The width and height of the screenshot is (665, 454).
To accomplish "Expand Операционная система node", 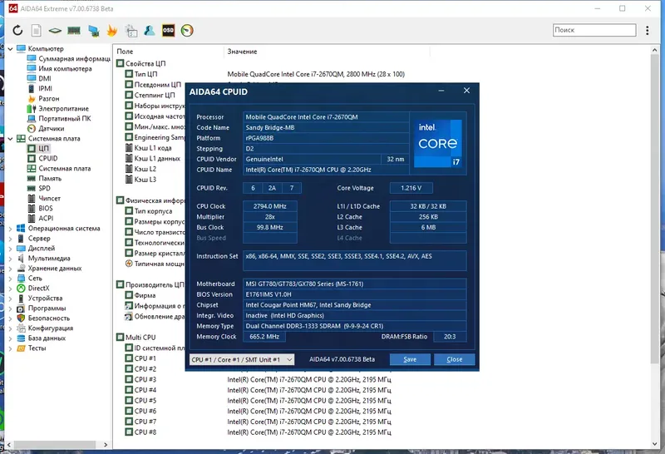I will point(10,229).
